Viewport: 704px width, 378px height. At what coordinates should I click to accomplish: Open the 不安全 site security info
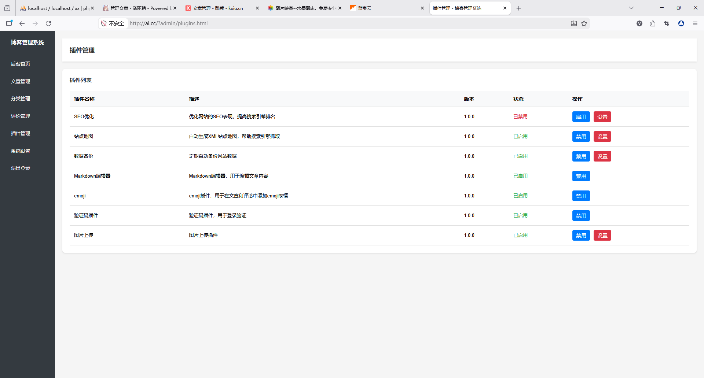(113, 23)
